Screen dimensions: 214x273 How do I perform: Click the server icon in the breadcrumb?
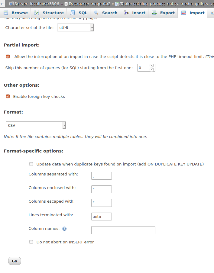pyautogui.click(x=11, y=4)
